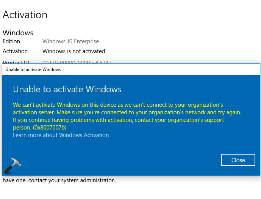The height and width of the screenshot is (199, 261).
Task: Open Learn more about Windows Activation link
Action: click(x=61, y=135)
